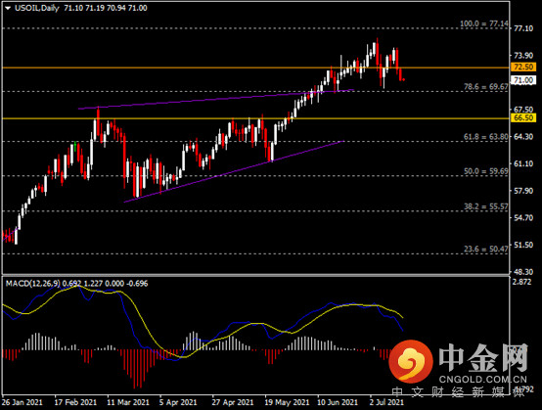Click the 11 Mar 2021 date marker
This screenshot has height=410, width=542.
[x=128, y=402]
